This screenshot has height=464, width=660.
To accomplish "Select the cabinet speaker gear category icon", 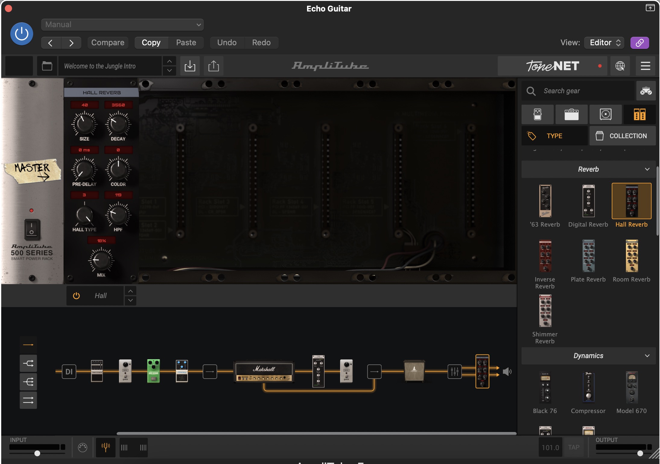I will (x=606, y=114).
